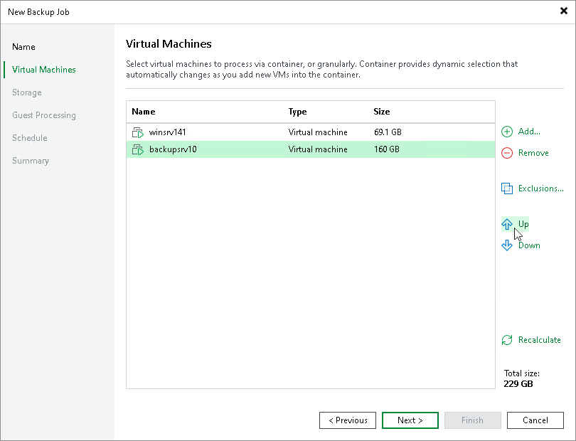Cancel the backup job wizard
The height and width of the screenshot is (441, 576).
535,420
